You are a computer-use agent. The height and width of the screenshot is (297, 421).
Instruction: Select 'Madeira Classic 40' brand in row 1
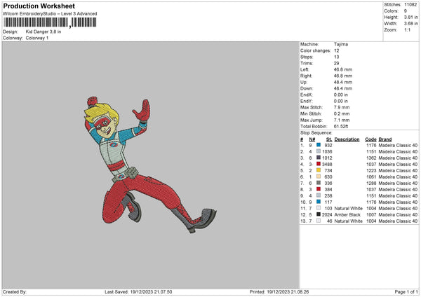coord(398,145)
